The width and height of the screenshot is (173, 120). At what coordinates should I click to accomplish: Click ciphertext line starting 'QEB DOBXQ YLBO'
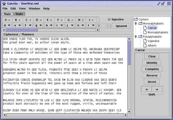[x=36, y=39]
